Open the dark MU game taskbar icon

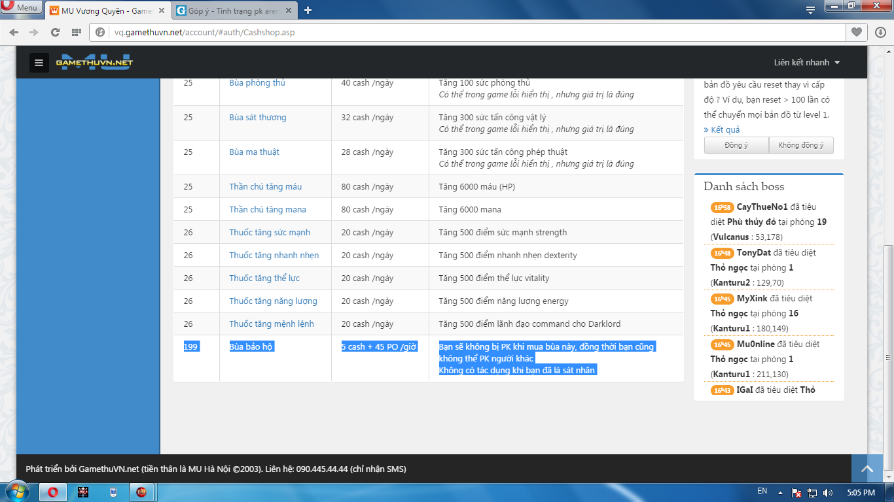tap(83, 492)
